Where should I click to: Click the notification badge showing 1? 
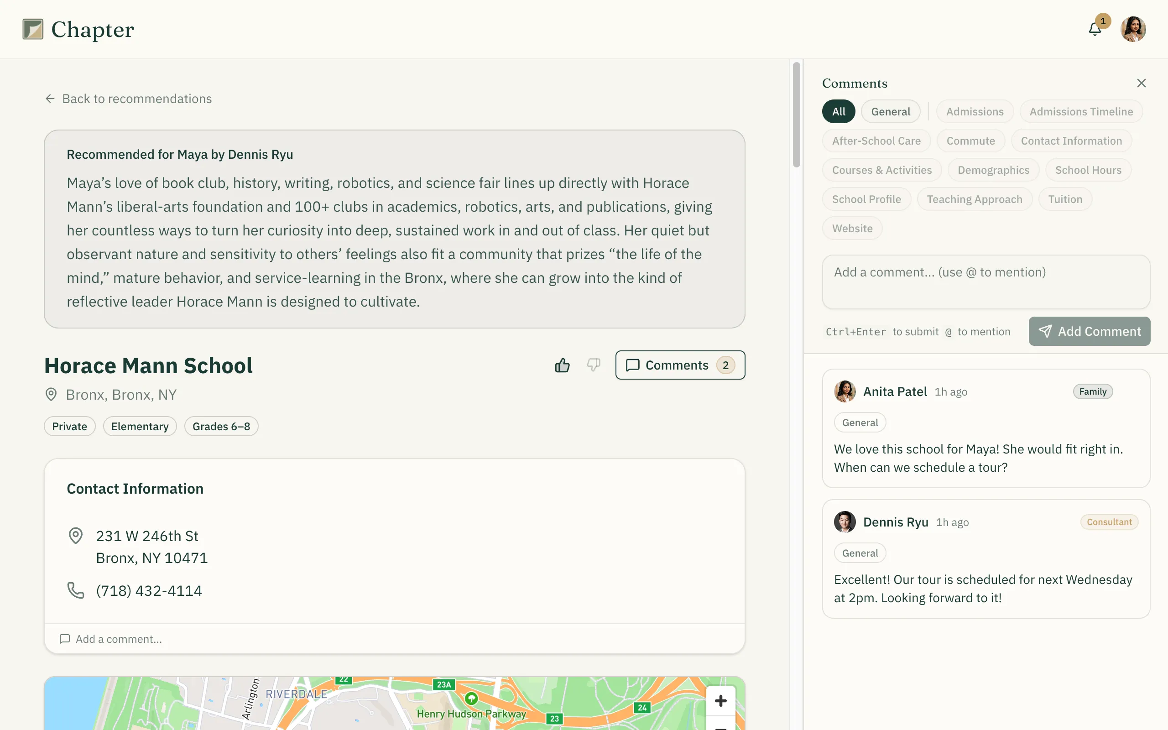[1103, 21]
